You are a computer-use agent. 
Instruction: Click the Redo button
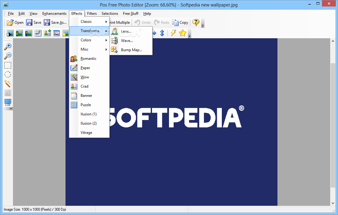(162, 23)
